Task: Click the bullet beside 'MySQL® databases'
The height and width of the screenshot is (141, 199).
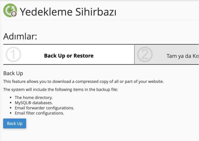Action: coord(11,103)
